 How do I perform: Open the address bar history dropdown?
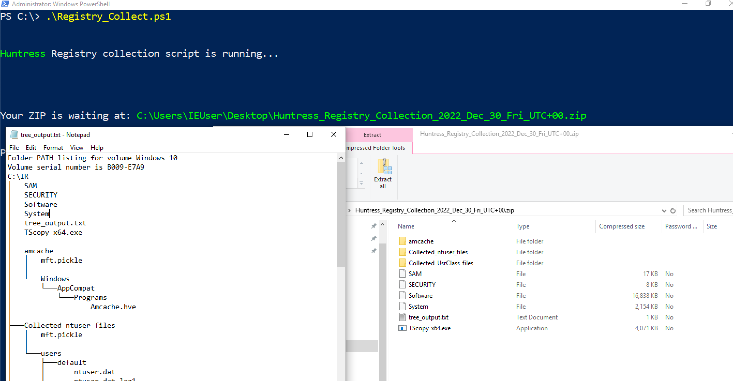pyautogui.click(x=664, y=211)
